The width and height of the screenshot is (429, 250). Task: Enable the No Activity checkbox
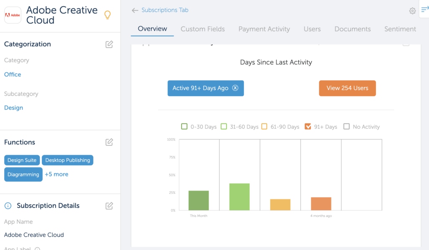pos(346,126)
